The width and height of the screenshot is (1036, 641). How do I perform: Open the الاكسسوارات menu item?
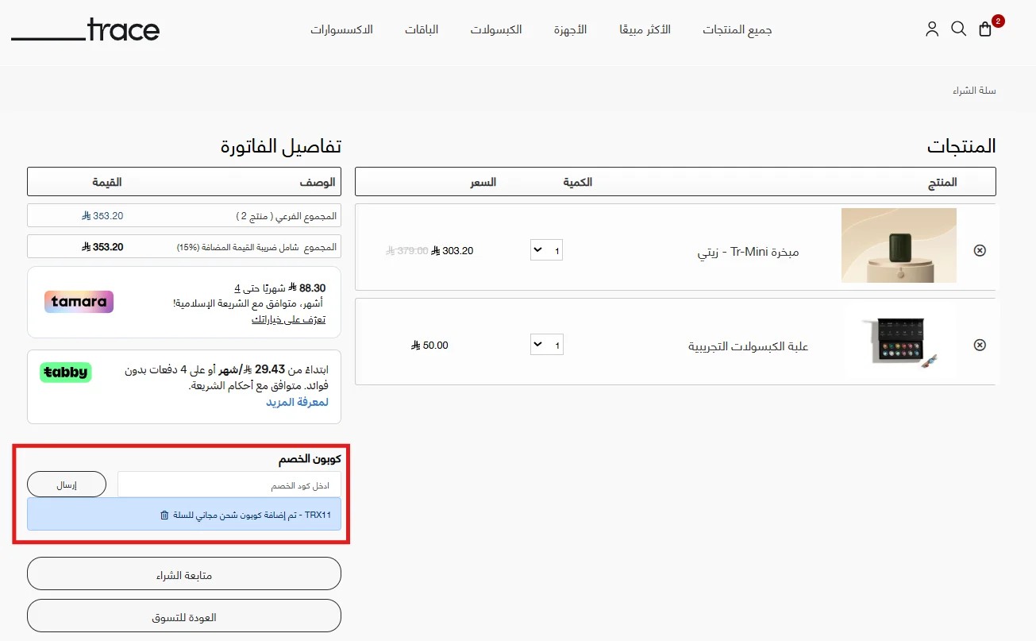click(x=341, y=30)
